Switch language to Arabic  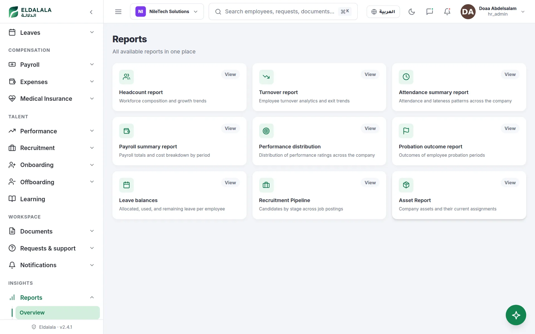tap(383, 12)
